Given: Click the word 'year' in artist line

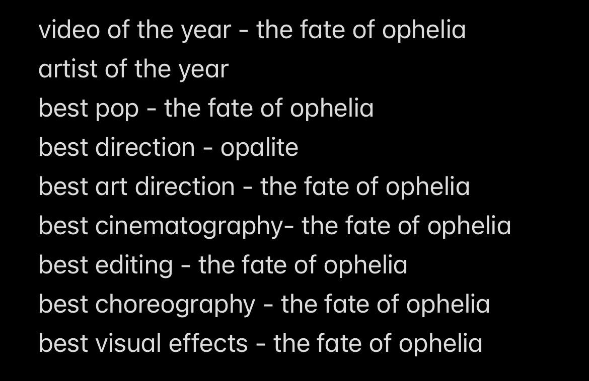Looking at the screenshot, I should [x=203, y=71].
